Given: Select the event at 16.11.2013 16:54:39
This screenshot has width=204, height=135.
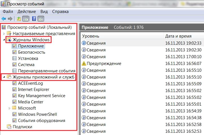Looking at the screenshot, I should click(x=142, y=111).
